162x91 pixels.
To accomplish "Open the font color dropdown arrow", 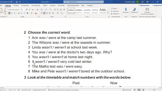I will tap(38, 13).
